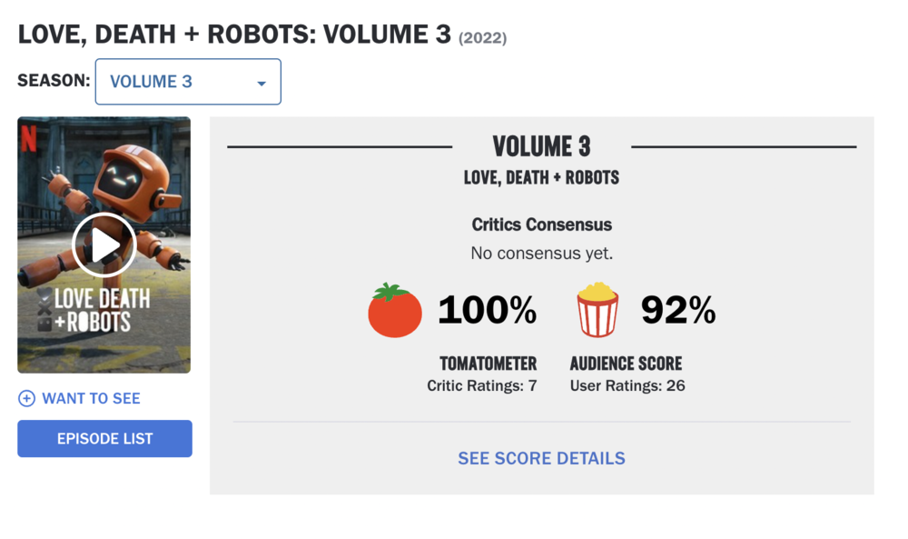Click the Volume 3 panel heading
The width and height of the screenshot is (908, 539).
point(541,146)
